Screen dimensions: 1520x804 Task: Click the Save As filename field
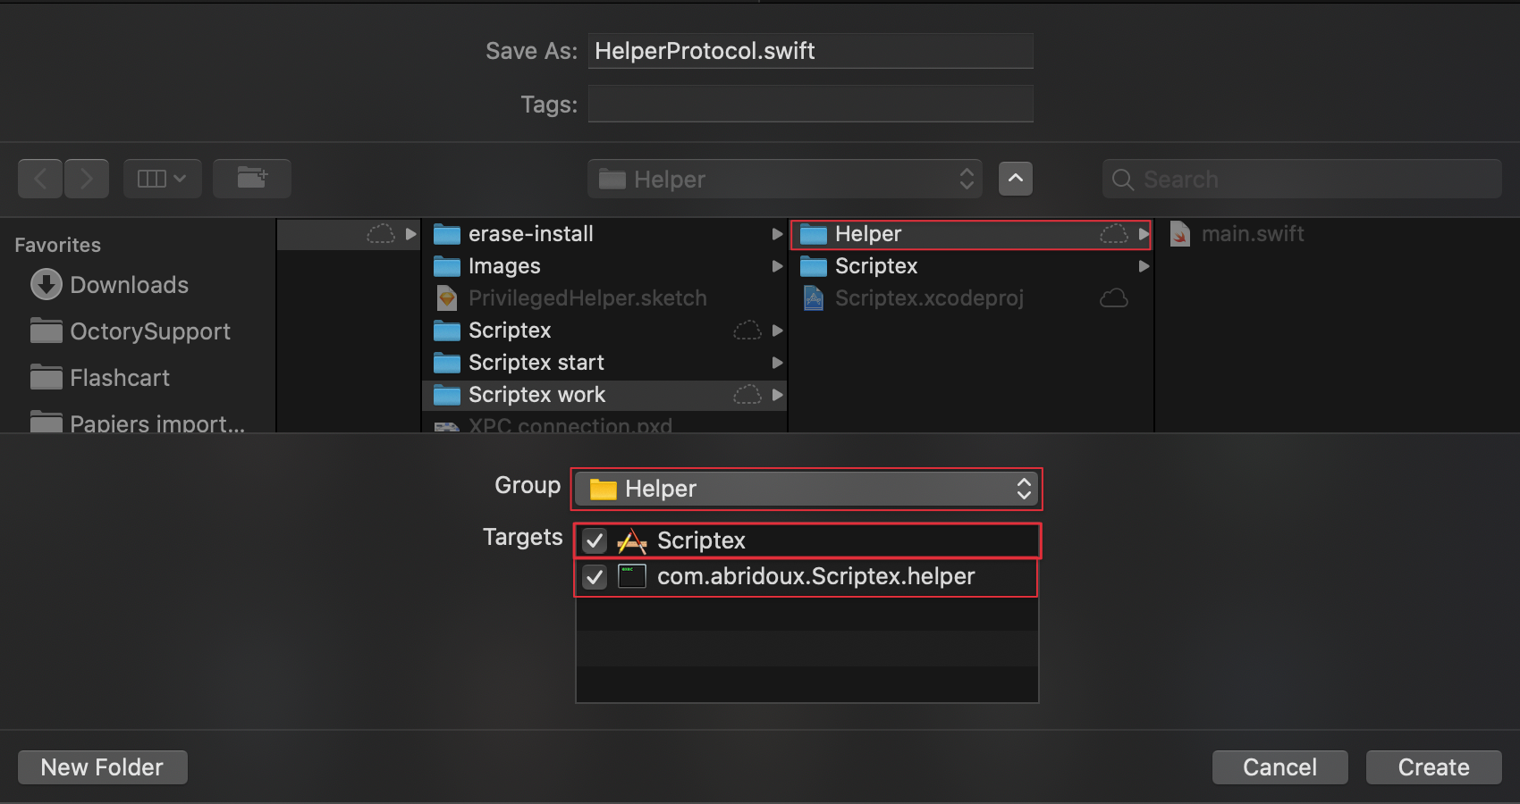pos(810,51)
